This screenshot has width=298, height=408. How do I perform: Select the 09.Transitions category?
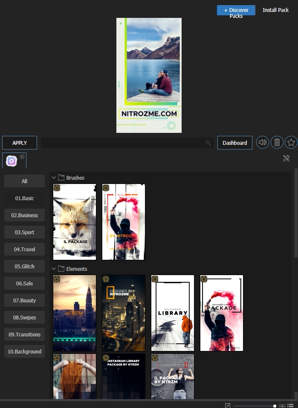coord(24,334)
